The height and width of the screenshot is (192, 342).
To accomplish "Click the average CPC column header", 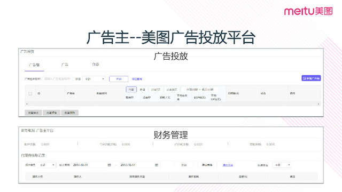I will pyautogui.click(x=216, y=97).
